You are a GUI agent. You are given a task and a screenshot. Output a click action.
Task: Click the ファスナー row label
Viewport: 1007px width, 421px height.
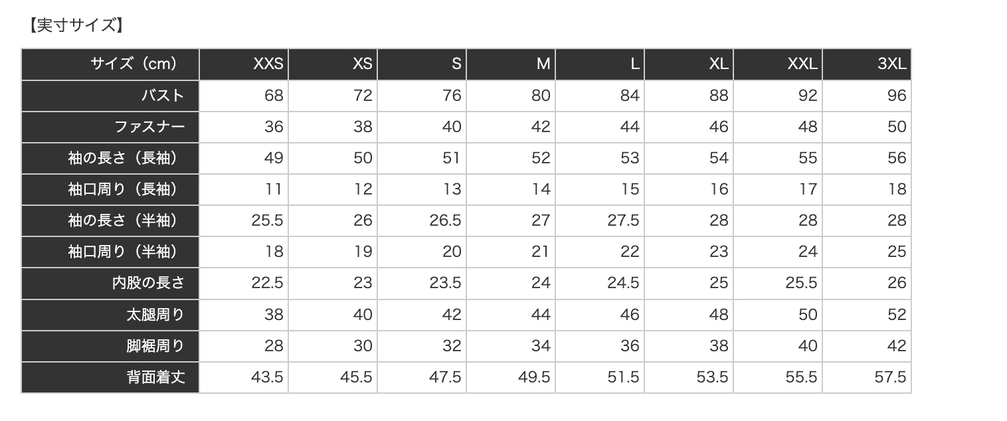149,127
